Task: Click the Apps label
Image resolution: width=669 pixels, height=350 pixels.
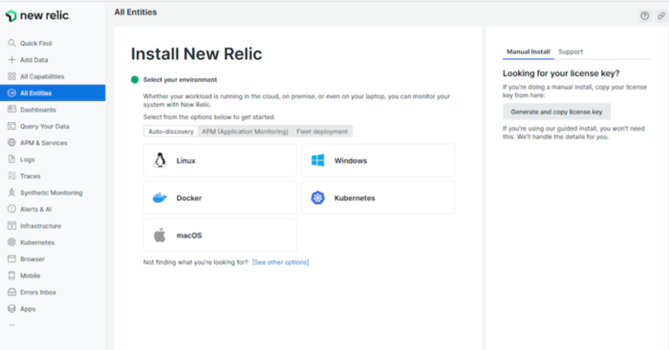Action: (x=28, y=309)
